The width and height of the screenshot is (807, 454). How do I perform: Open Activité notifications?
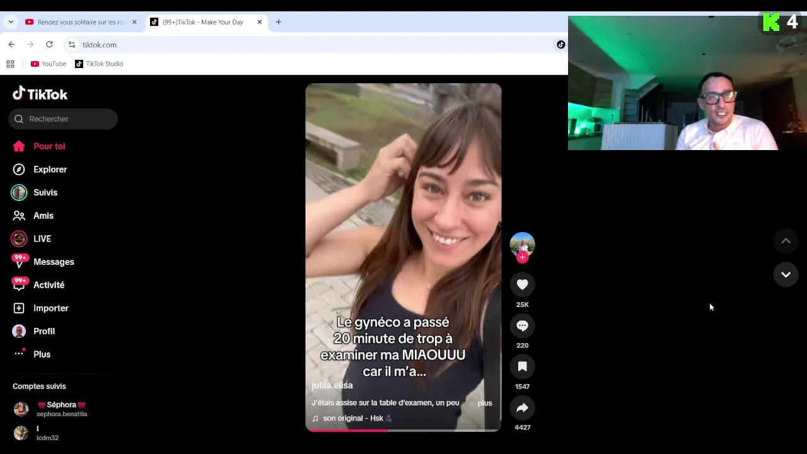(38, 285)
